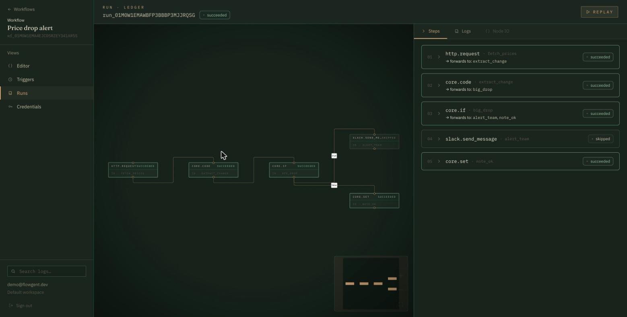627x317 pixels.
Task: Click the run-level succeeded badge in header
Action: point(215,15)
